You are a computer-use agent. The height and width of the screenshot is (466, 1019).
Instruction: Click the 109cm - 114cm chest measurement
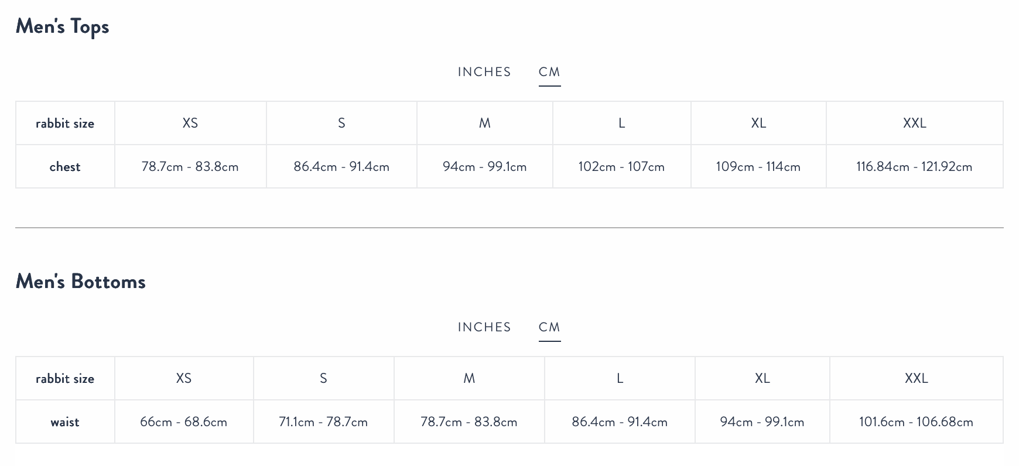point(758,167)
